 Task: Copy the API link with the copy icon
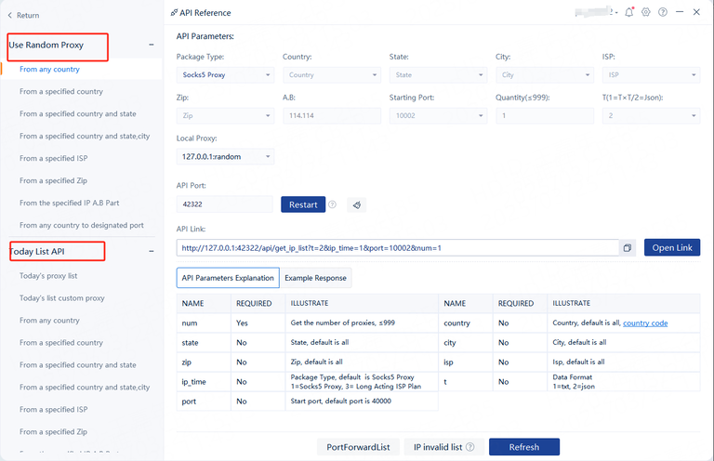[x=628, y=248]
